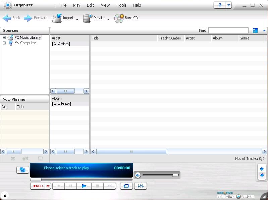Select PC Music Library in Sources
268x200 pixels.
28,37
